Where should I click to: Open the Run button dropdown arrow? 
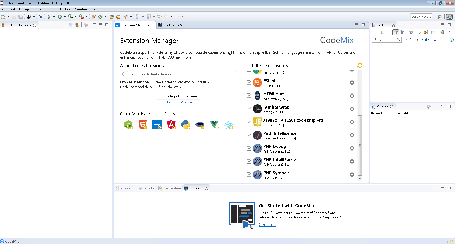tap(65, 17)
